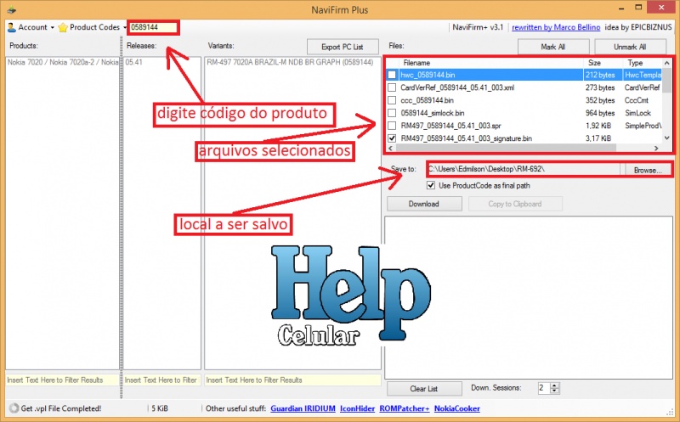Open the Guardian IRIDIUM link
680x422 pixels.
tap(303, 408)
